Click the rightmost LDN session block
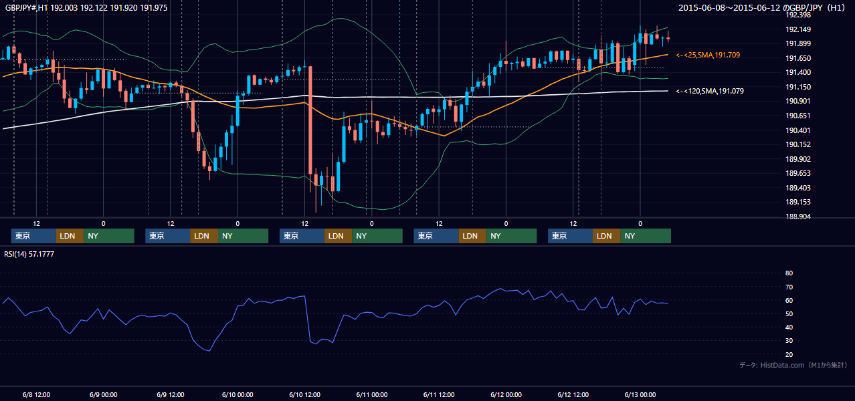The width and height of the screenshot is (855, 401). [607, 236]
